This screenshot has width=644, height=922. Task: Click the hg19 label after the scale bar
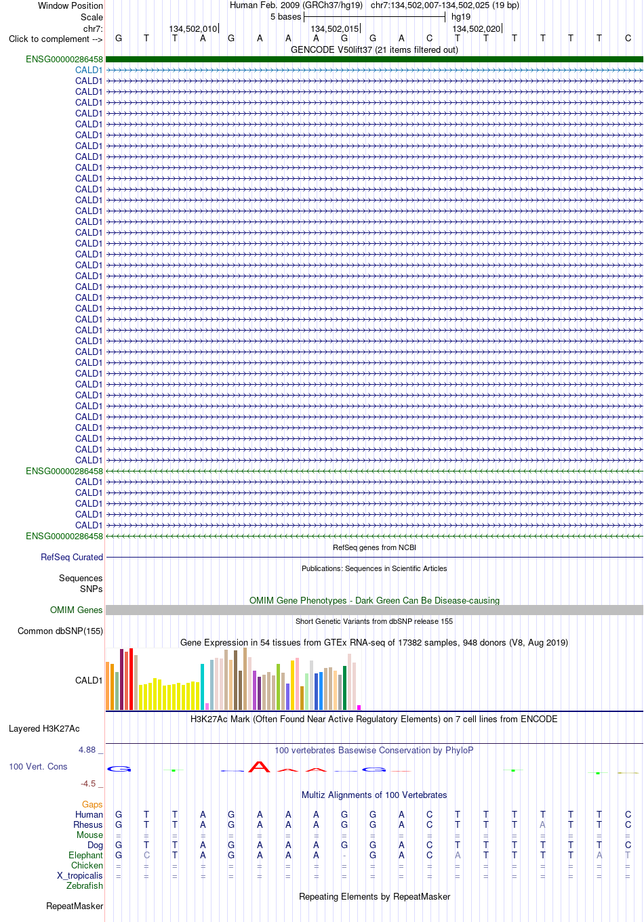(x=461, y=17)
